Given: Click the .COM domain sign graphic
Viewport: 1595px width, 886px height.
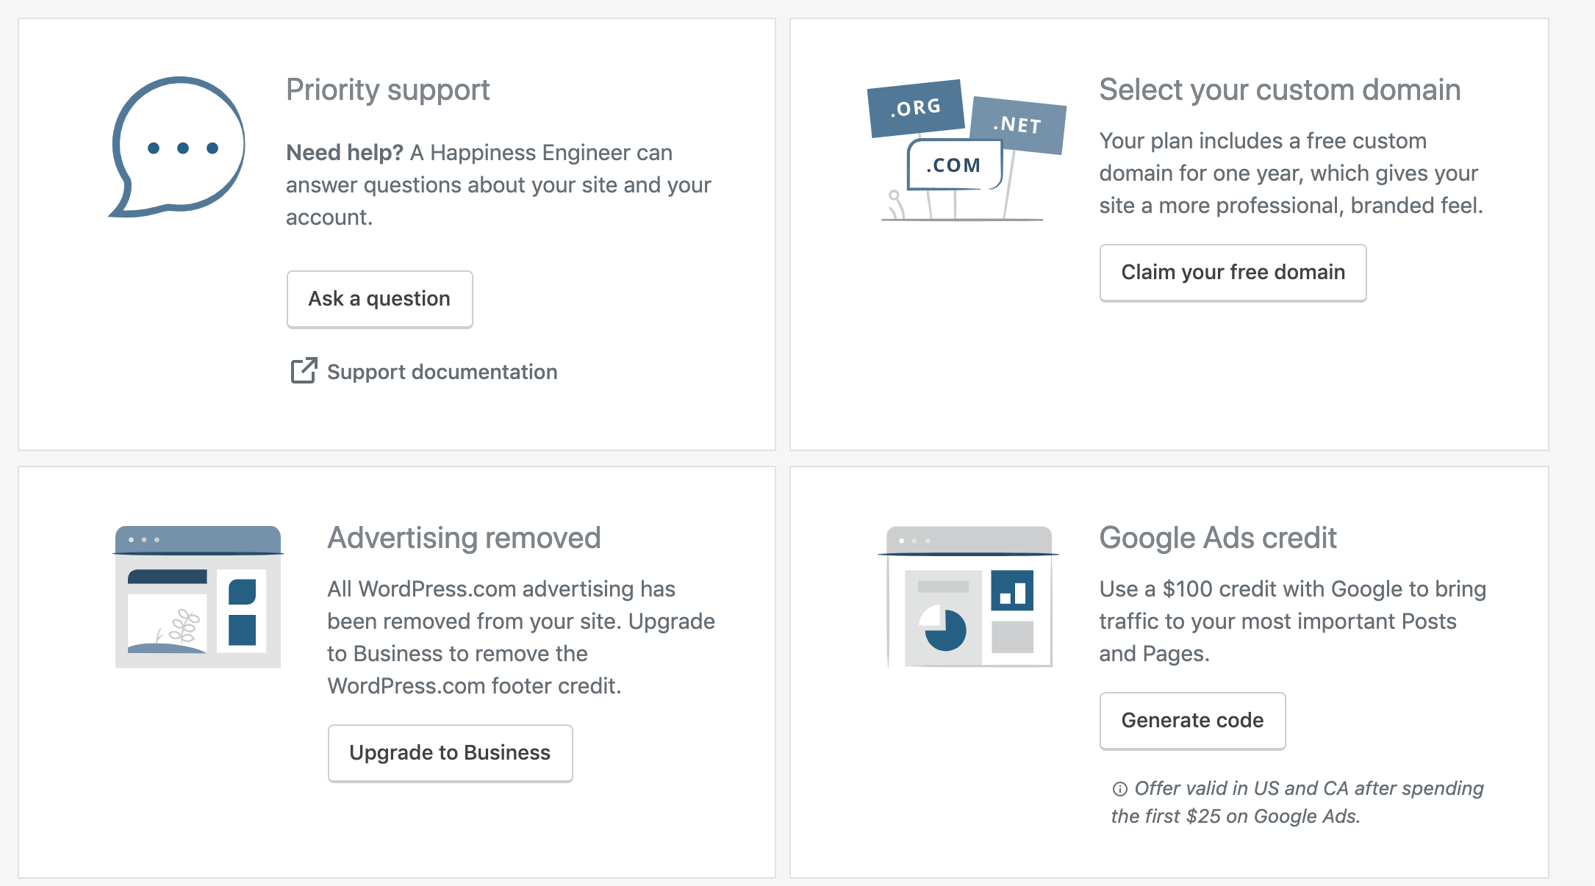Looking at the screenshot, I should pyautogui.click(x=954, y=165).
